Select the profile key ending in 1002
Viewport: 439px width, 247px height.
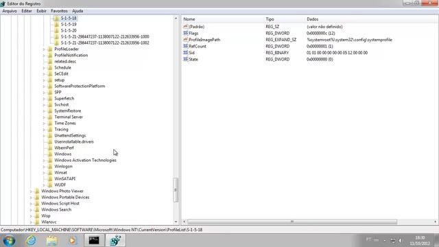tap(105, 43)
